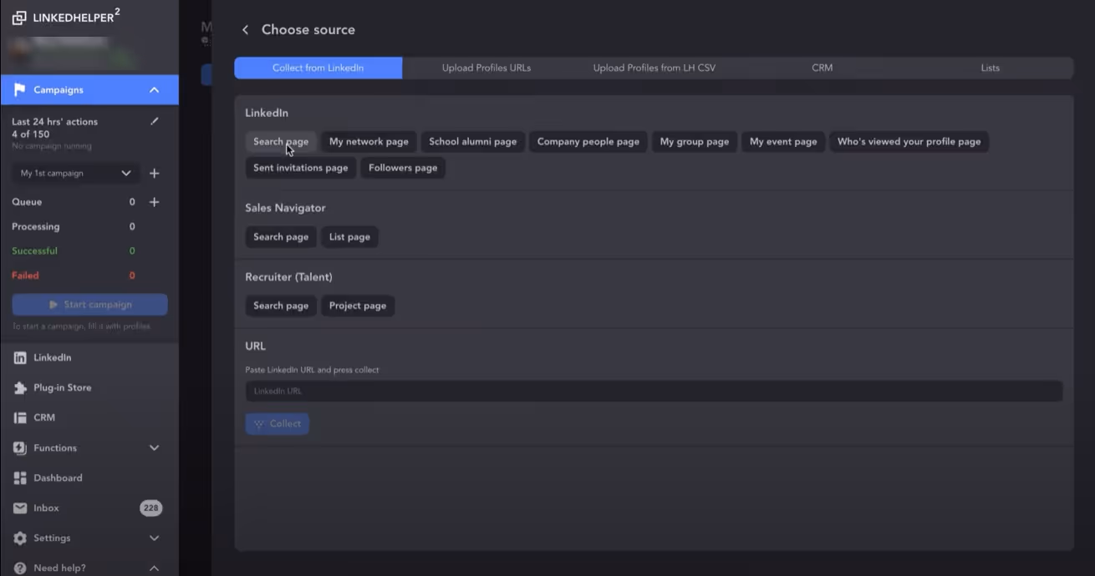This screenshot has width=1095, height=576.
Task: Open the My 1st campaign dropdown
Action: (x=74, y=173)
